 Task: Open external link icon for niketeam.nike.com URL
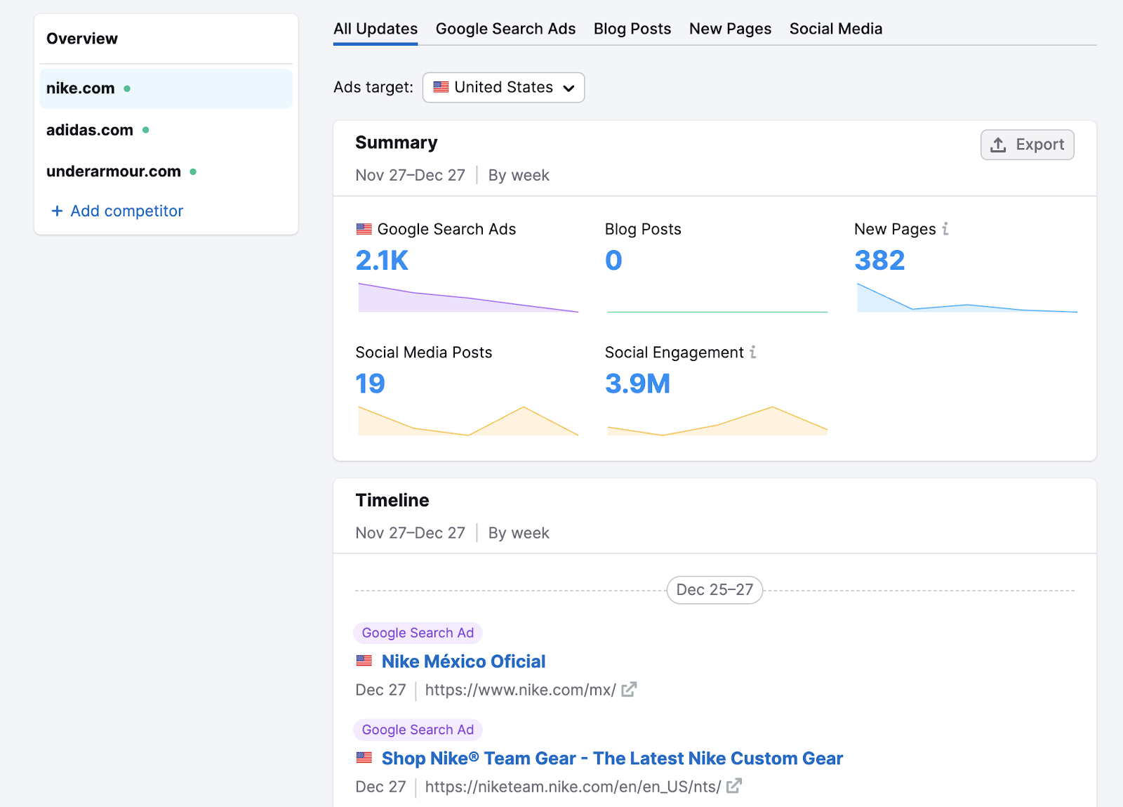tap(733, 787)
